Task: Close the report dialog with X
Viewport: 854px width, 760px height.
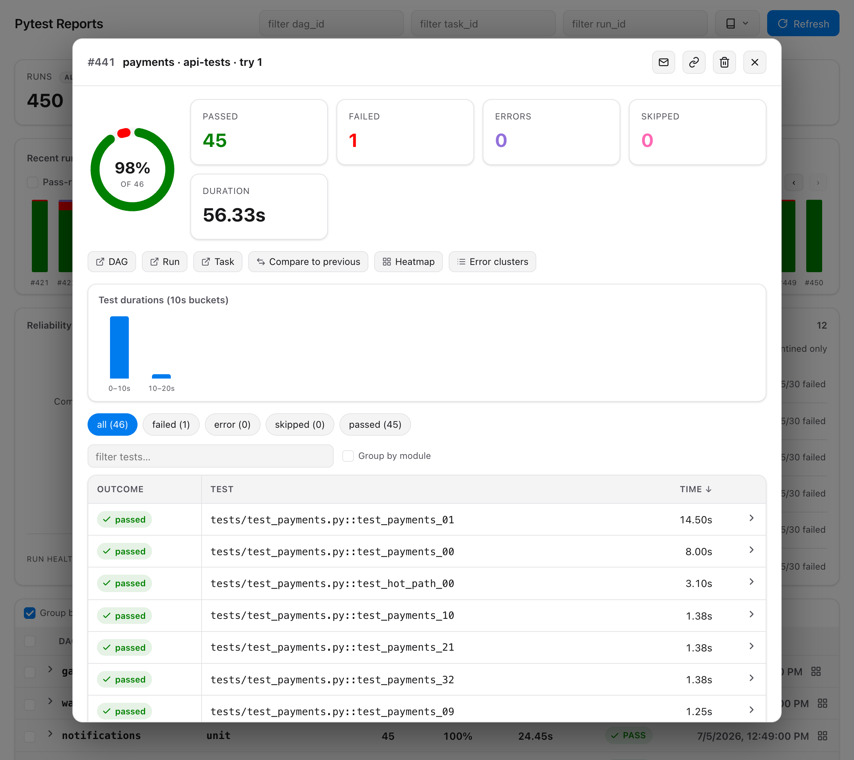Action: pyautogui.click(x=754, y=62)
